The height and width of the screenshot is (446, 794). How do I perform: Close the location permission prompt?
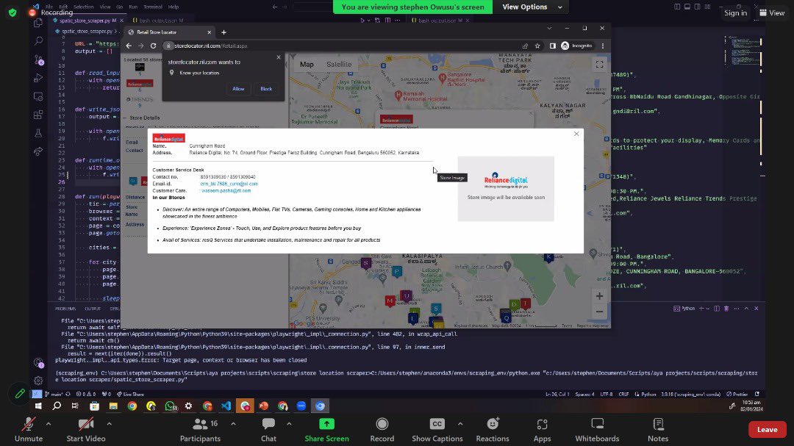point(279,57)
